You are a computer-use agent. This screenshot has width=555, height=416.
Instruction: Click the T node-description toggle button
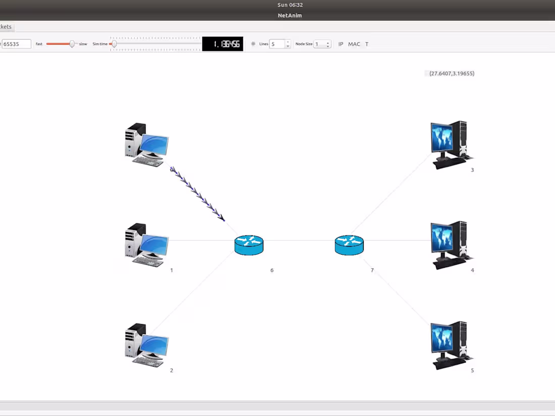(367, 44)
